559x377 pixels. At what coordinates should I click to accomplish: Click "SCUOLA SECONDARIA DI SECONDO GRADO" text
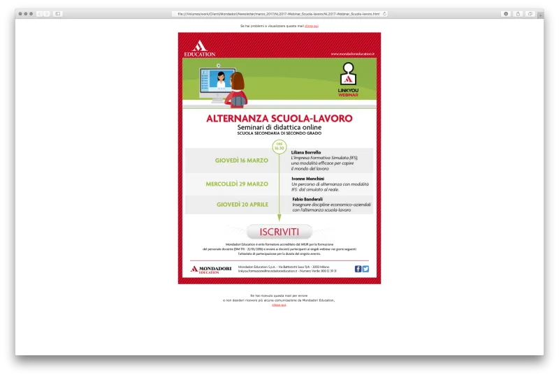tap(279, 133)
